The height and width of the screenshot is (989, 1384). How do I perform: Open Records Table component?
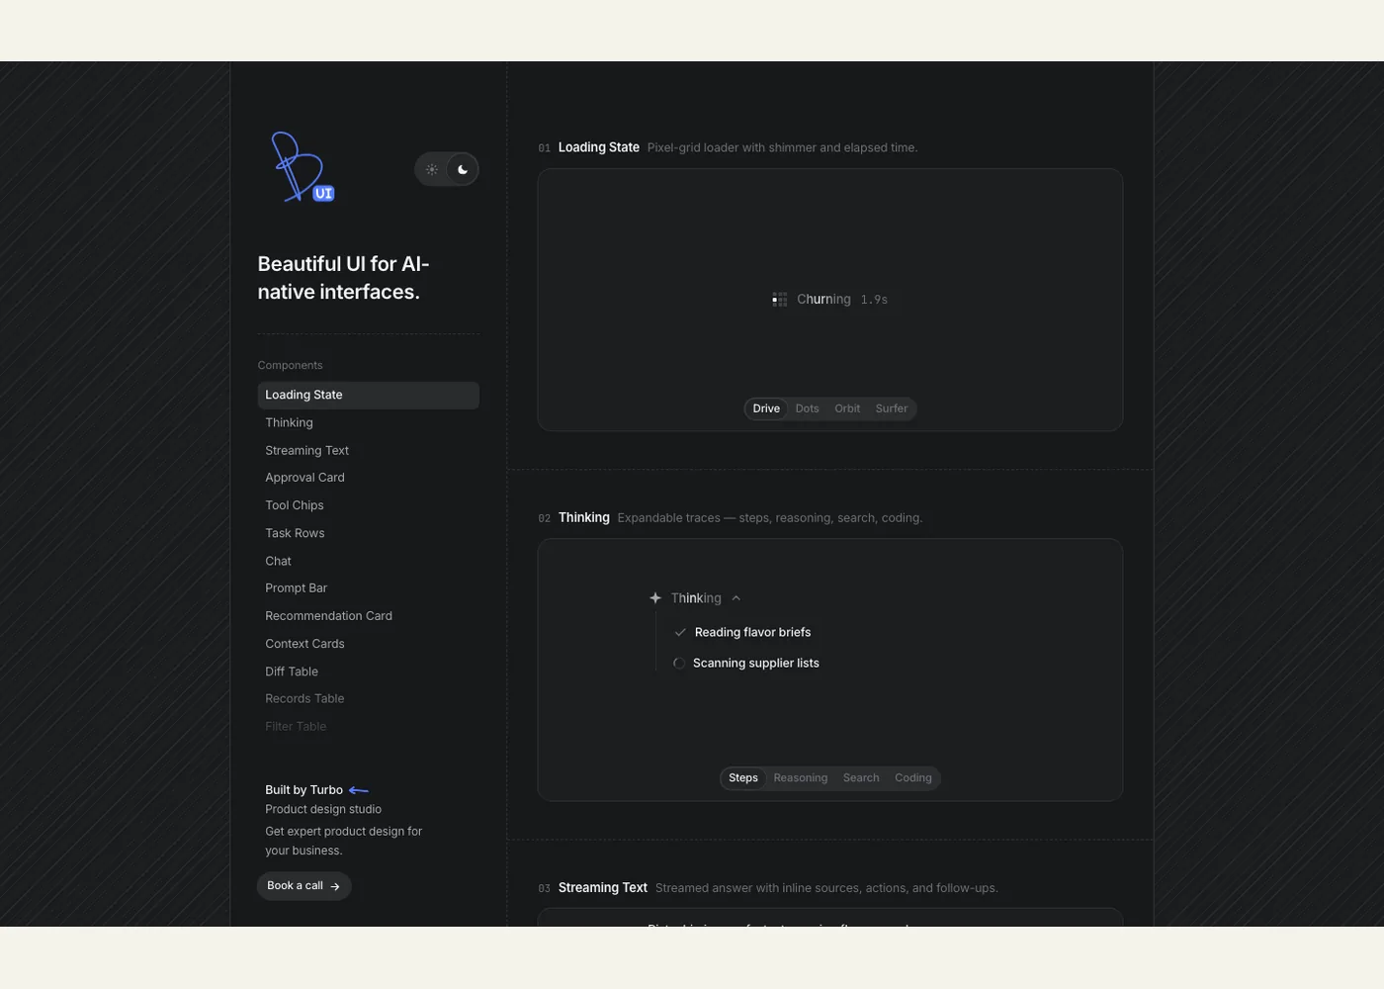click(369, 699)
